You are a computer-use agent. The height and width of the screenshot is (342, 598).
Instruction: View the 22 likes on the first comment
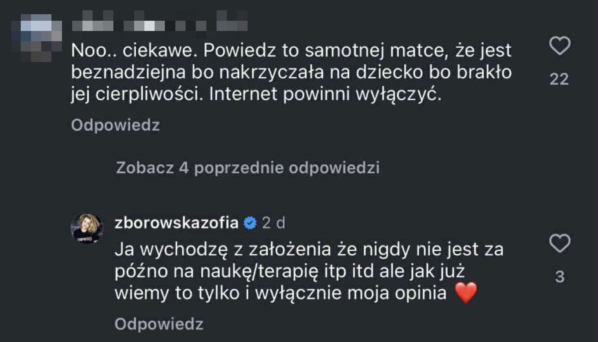[x=559, y=79]
